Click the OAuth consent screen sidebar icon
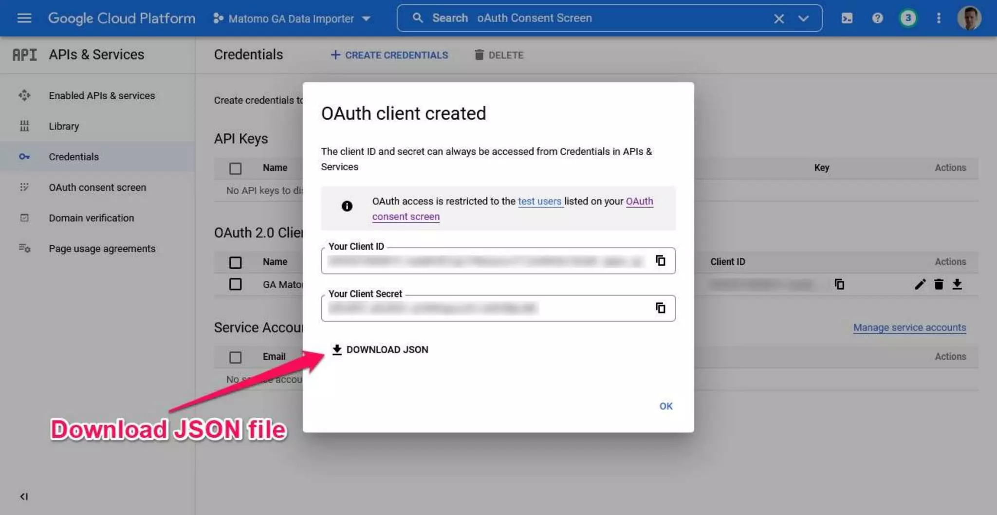 24,187
